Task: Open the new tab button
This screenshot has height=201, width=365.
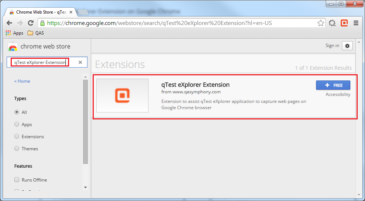Action: point(83,12)
